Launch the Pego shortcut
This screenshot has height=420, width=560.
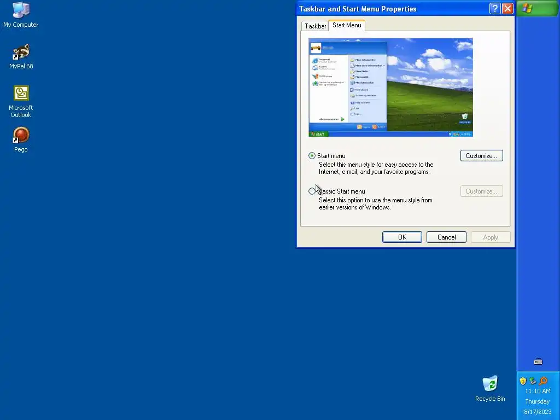[21, 139]
